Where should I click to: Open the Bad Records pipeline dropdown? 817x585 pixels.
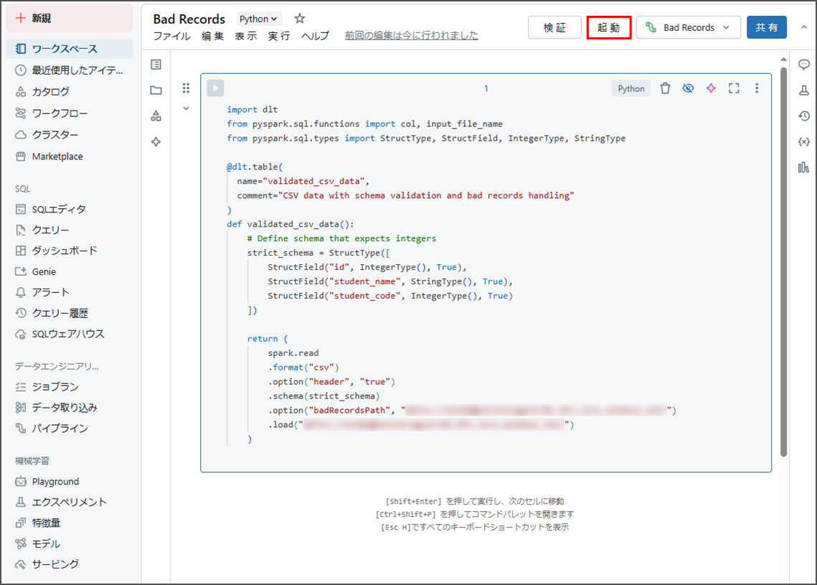point(689,27)
